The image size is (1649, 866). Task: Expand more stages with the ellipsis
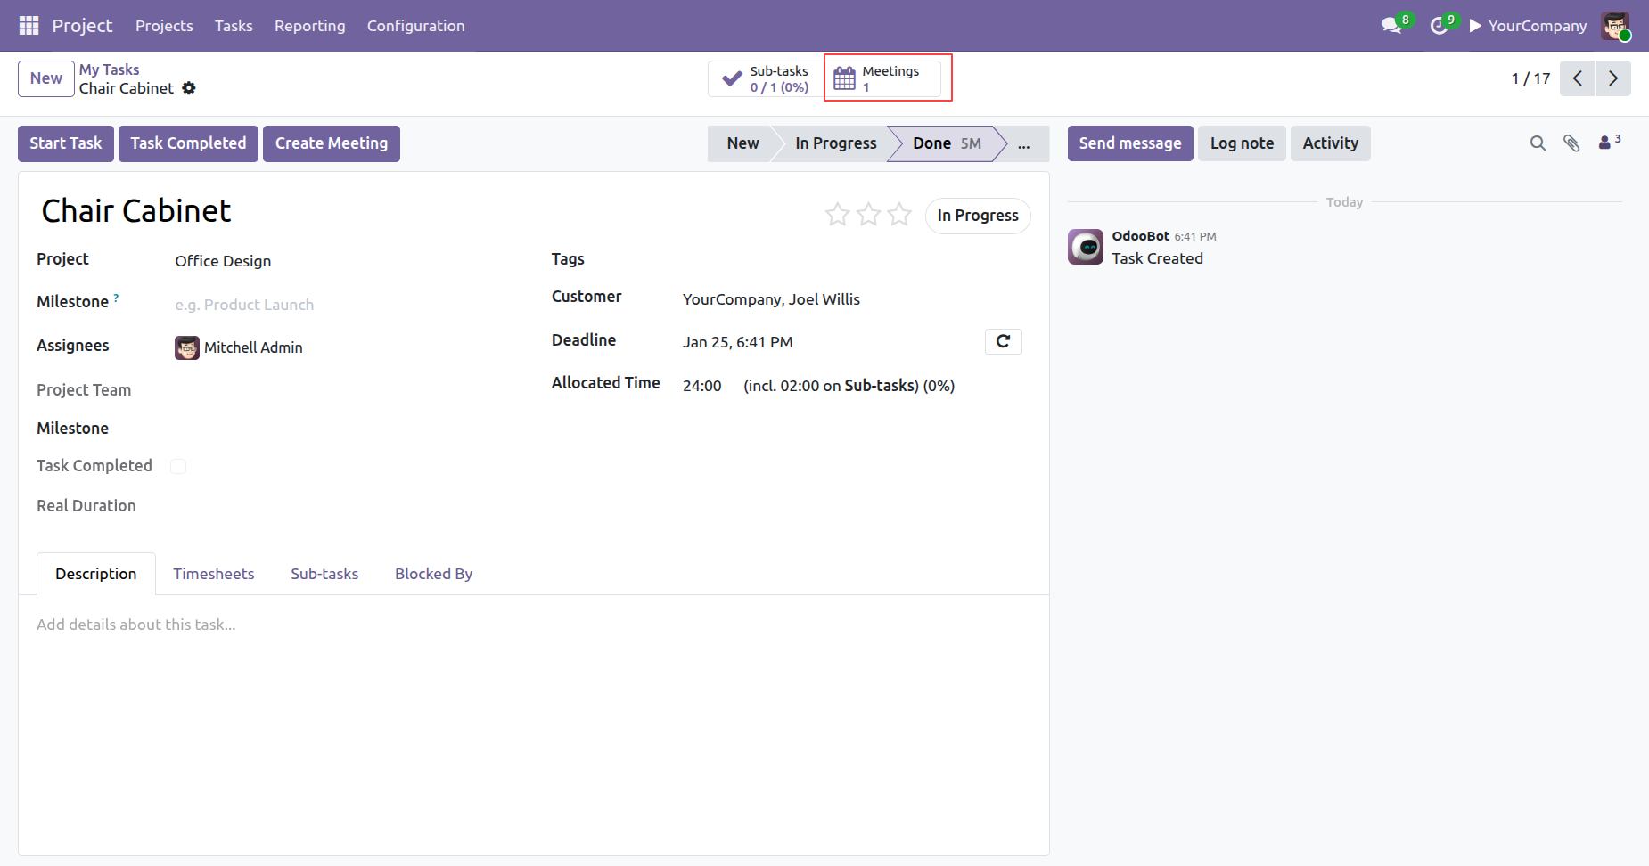pyautogui.click(x=1024, y=144)
